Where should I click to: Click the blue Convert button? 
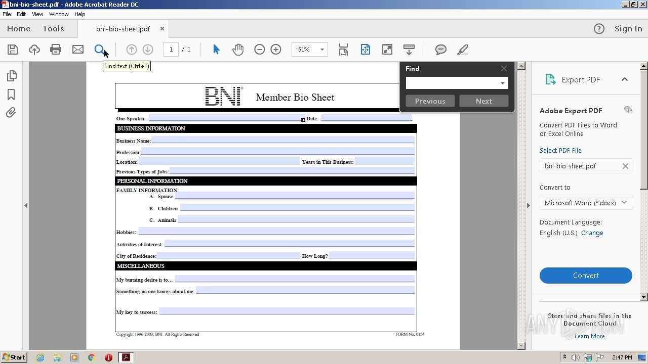586,276
